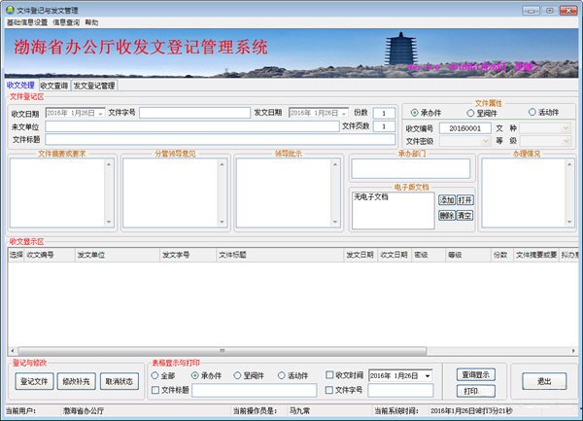Click the 登记文件 button
Image resolution: width=583 pixels, height=421 pixels.
pos(34,381)
